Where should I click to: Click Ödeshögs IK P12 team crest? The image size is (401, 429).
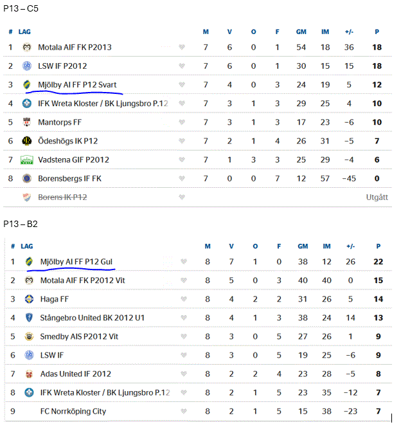27,141
